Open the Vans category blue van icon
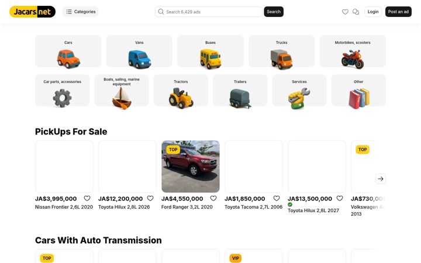Screen dimensions: 421x263 click(x=140, y=59)
